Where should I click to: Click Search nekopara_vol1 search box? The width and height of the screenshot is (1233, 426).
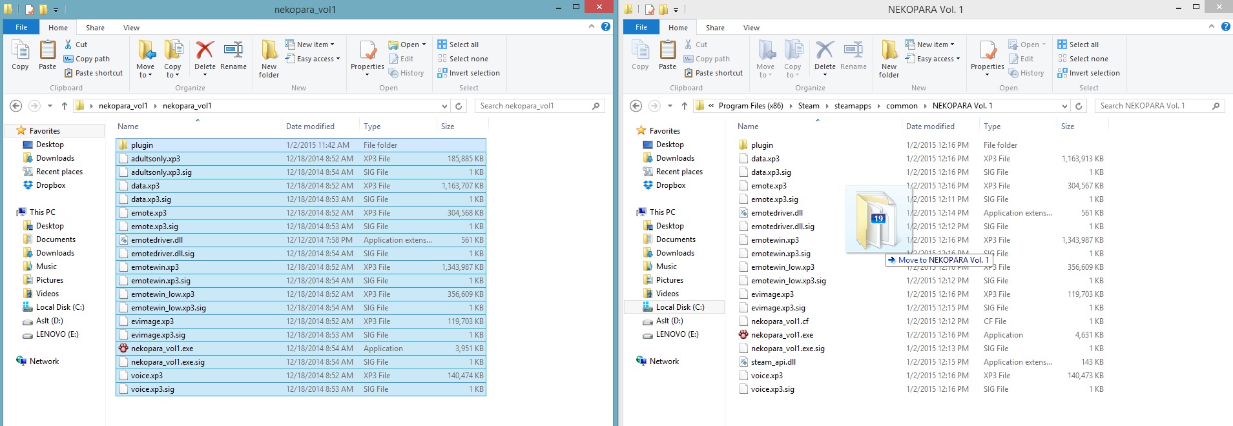[x=539, y=106]
